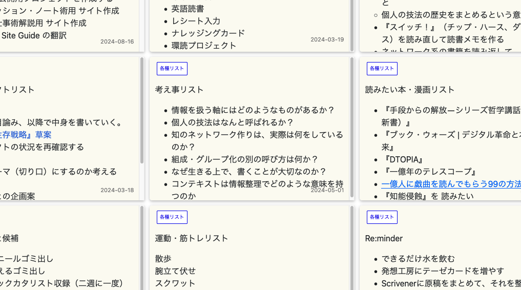Select the 考え事リスト card title
The image size is (521, 290).
(x=179, y=90)
